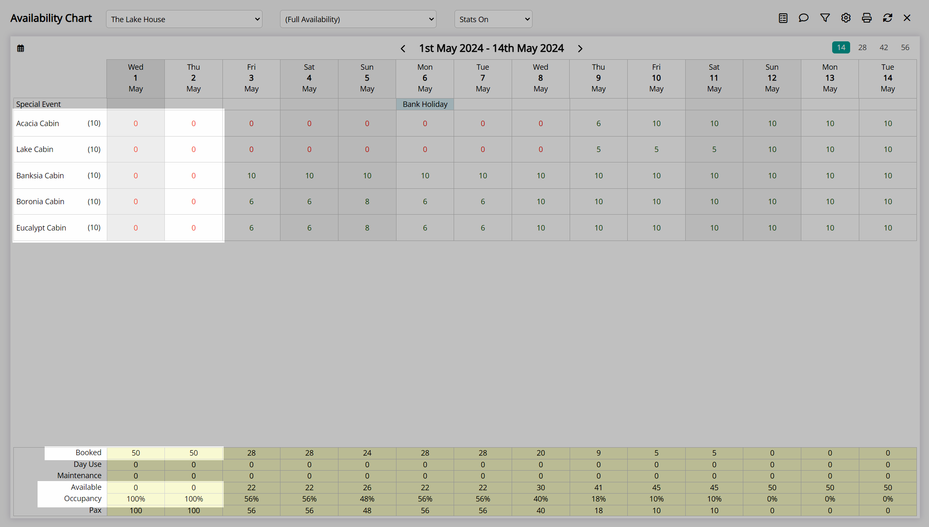Click Eucalypt Cabin availability on Mon 6 May
The width and height of the screenshot is (929, 527).
pyautogui.click(x=425, y=228)
